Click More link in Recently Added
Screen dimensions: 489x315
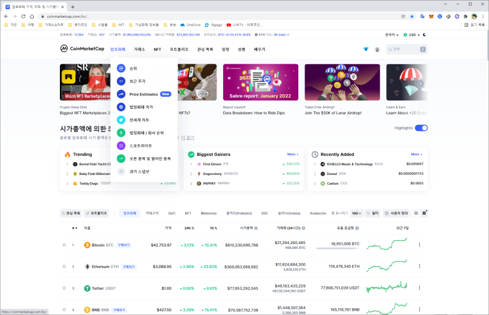(417, 154)
